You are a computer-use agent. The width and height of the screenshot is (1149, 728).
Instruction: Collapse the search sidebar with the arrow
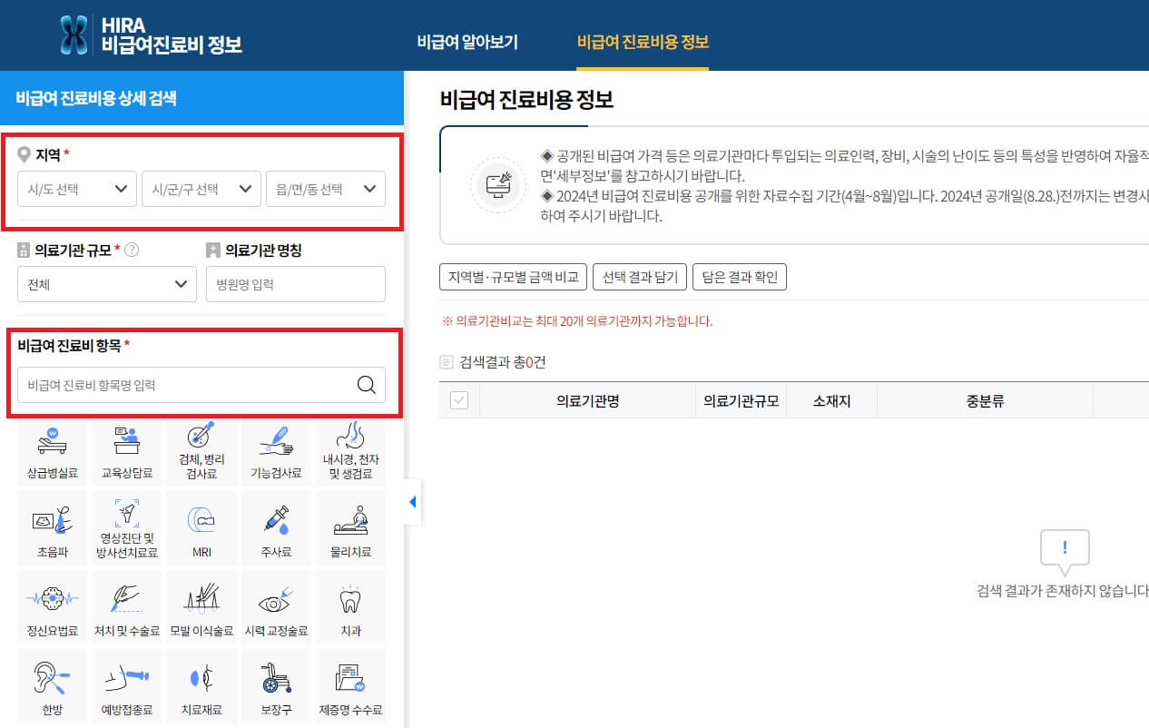[413, 501]
